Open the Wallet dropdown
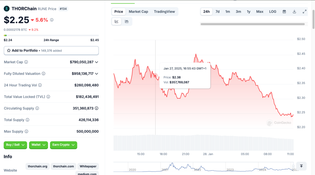Image resolution: width=315 pixels, height=175 pixels. pos(38,145)
